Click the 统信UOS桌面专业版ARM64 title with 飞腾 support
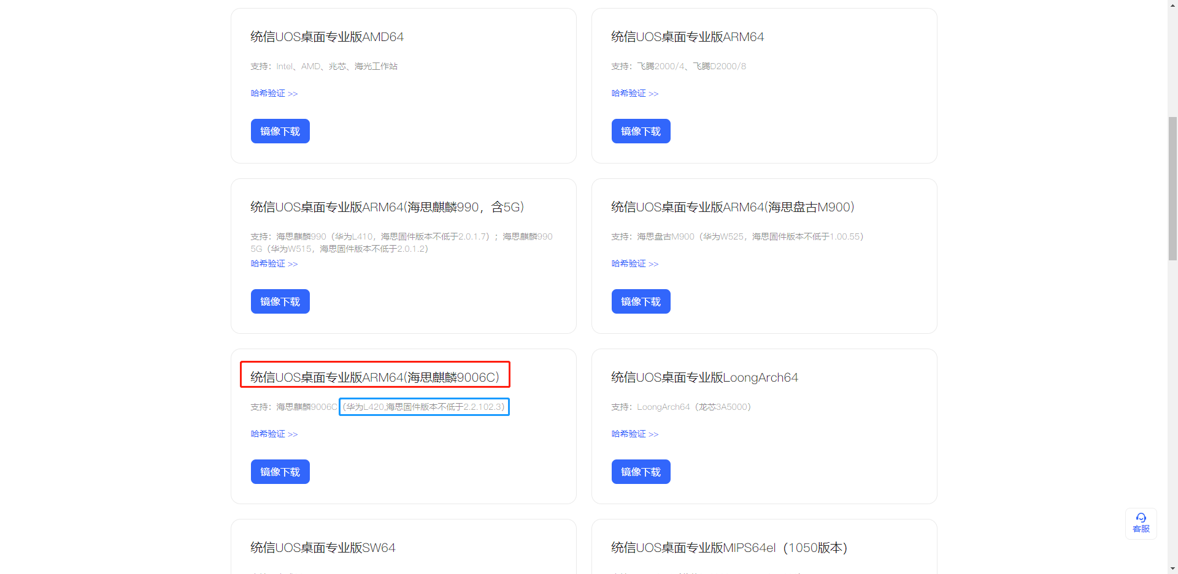The height and width of the screenshot is (574, 1178). (687, 37)
